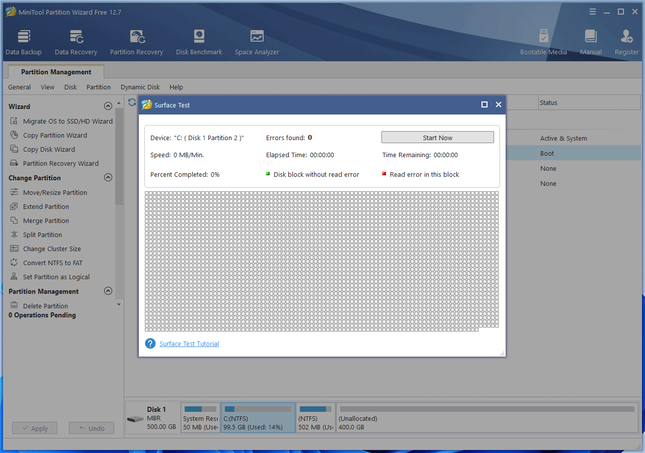The height and width of the screenshot is (453, 645).
Task: Maximize the Surface Test dialog
Action: [485, 104]
